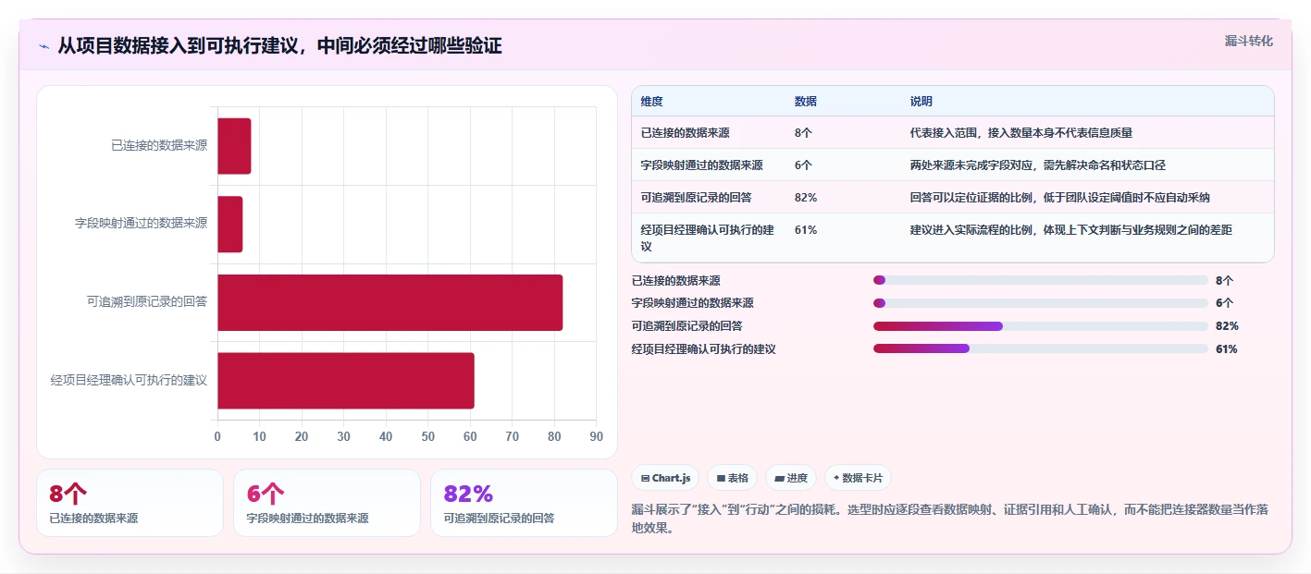
Task: Click the chart bar for 经项目经理确认可执行的建议
Action: coord(346,381)
